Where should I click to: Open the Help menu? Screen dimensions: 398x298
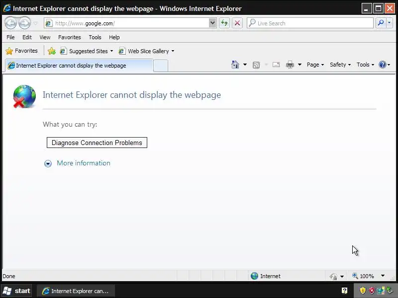(114, 37)
